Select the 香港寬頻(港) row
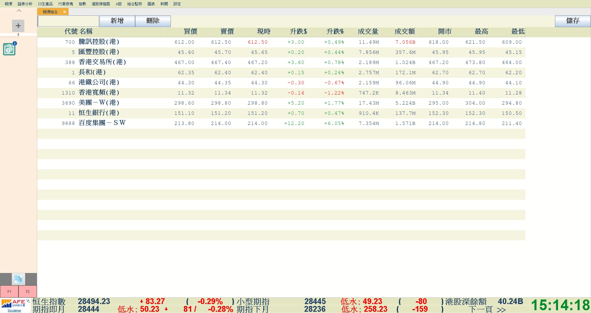 tap(281, 93)
